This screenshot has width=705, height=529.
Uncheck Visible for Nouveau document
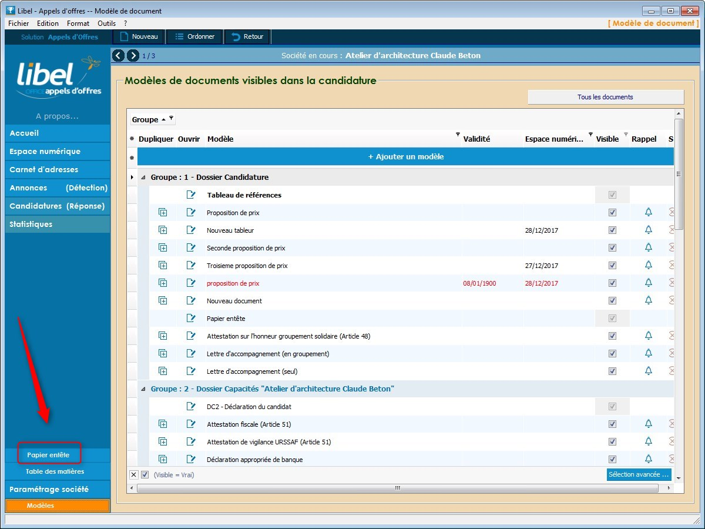click(612, 301)
